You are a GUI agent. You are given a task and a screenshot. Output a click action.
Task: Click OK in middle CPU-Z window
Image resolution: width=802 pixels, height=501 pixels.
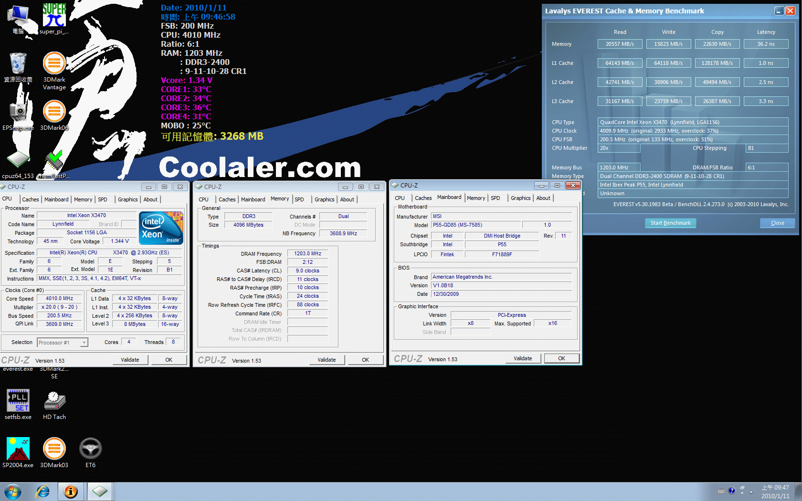365,360
